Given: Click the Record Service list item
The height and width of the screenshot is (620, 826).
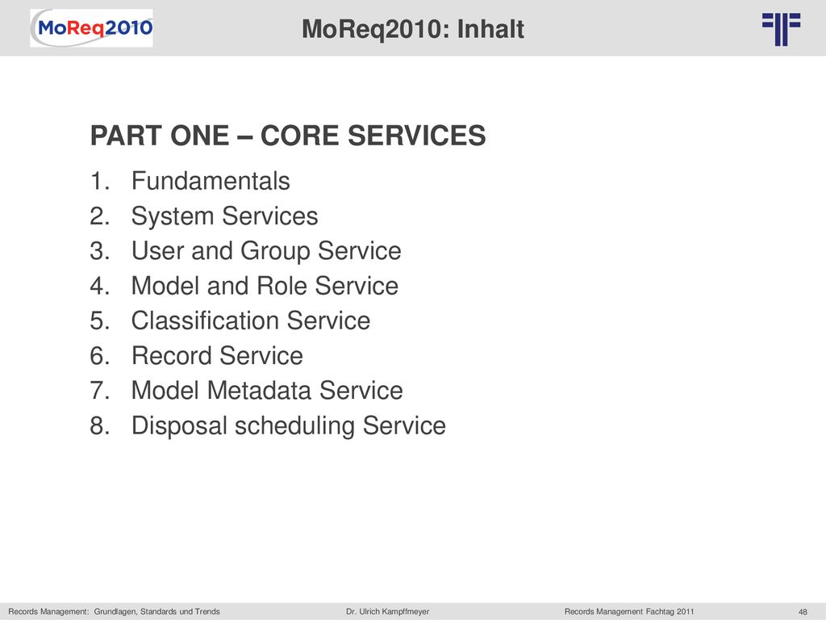Looking at the screenshot, I should (x=217, y=355).
